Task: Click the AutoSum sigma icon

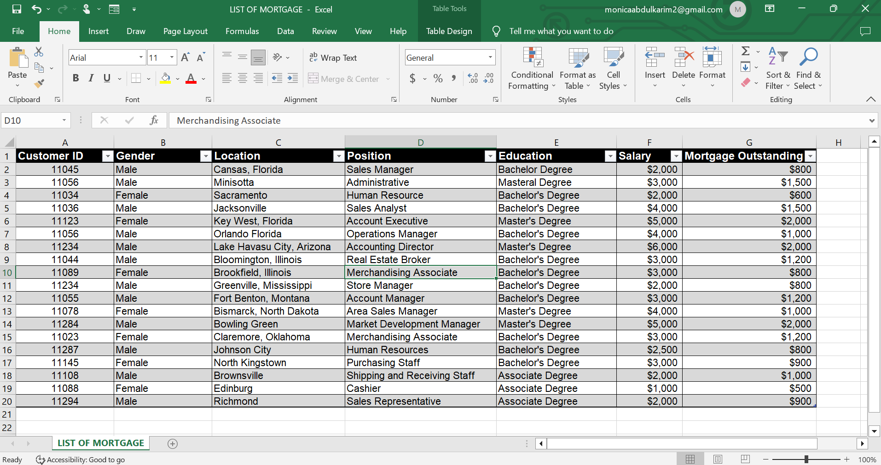Action: [746, 51]
